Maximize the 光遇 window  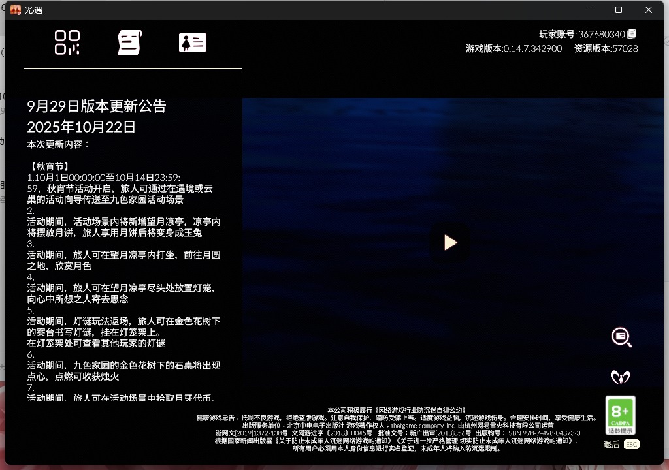(x=619, y=10)
